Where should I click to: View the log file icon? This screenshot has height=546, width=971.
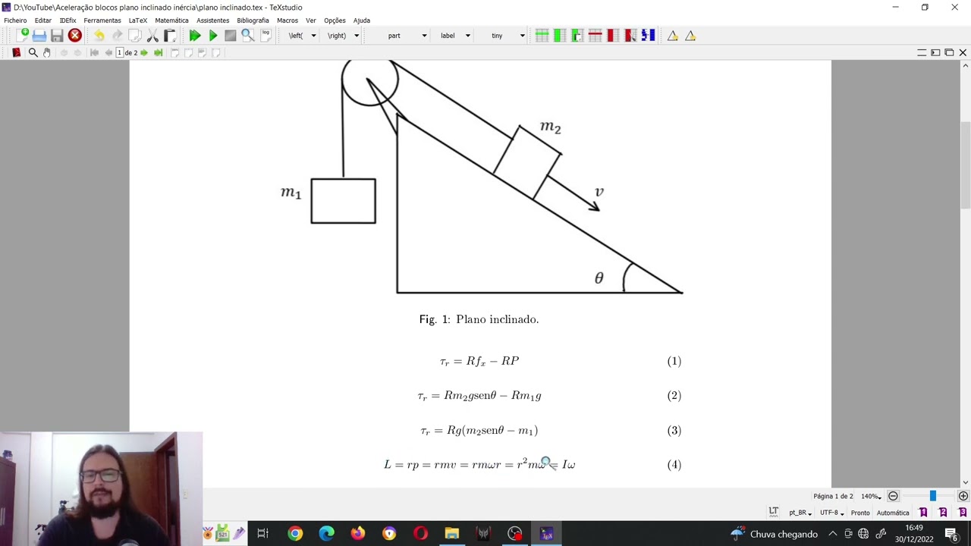pos(266,35)
